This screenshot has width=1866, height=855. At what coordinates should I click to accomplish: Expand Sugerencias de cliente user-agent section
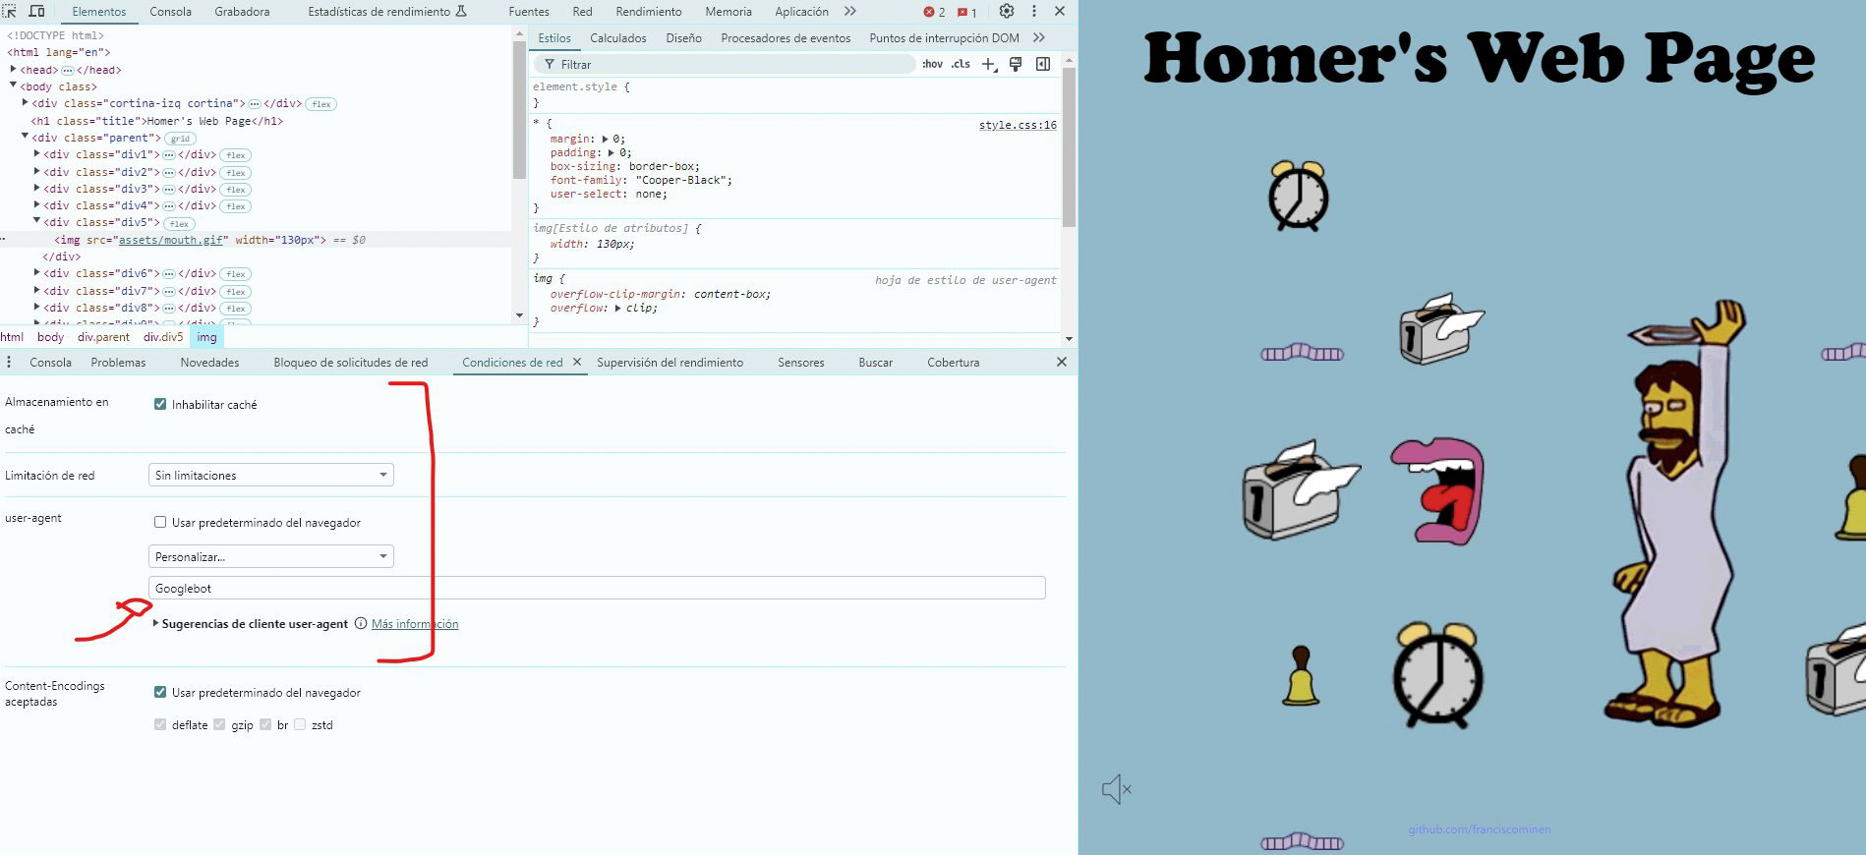(x=156, y=623)
